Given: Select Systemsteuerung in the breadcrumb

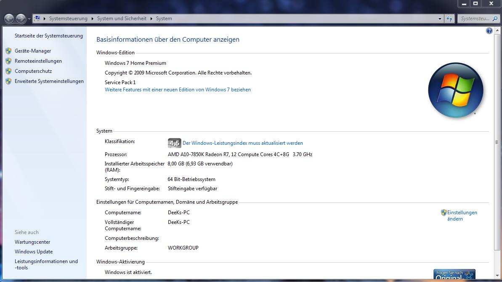Looking at the screenshot, I should [x=68, y=19].
